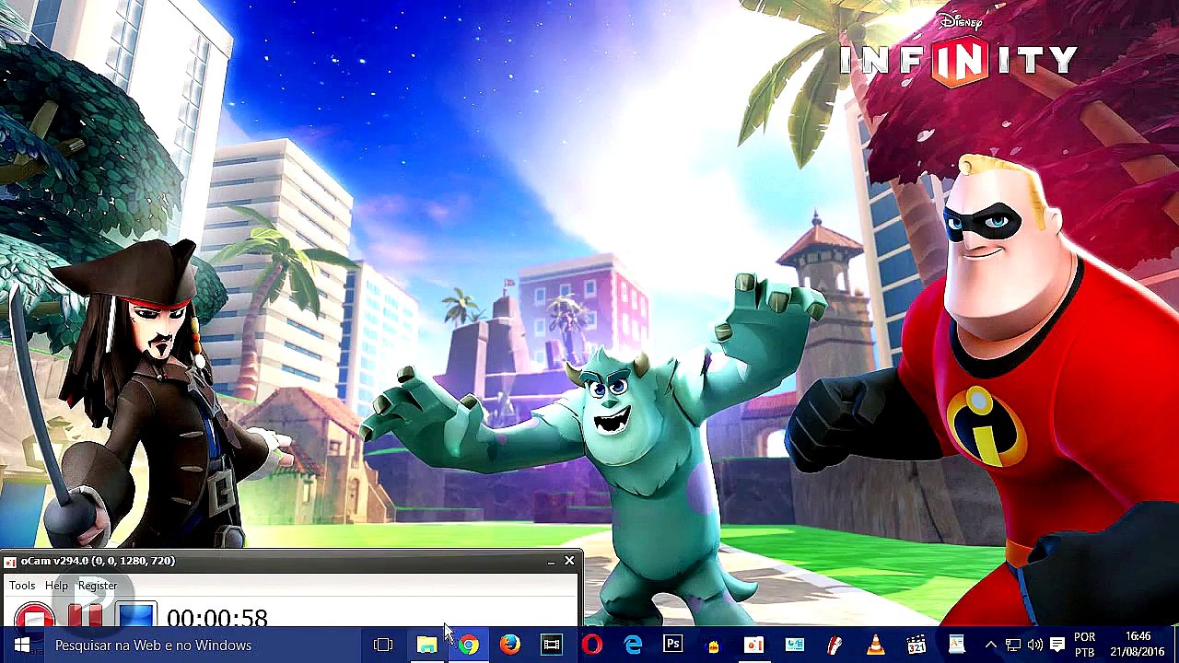
Task: Close the oCam window
Action: tap(569, 561)
